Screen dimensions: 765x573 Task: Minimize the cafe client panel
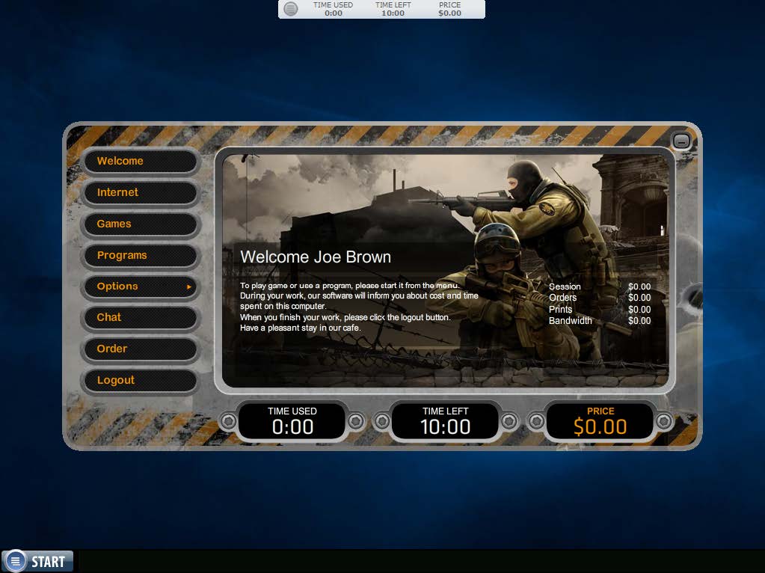tap(681, 141)
